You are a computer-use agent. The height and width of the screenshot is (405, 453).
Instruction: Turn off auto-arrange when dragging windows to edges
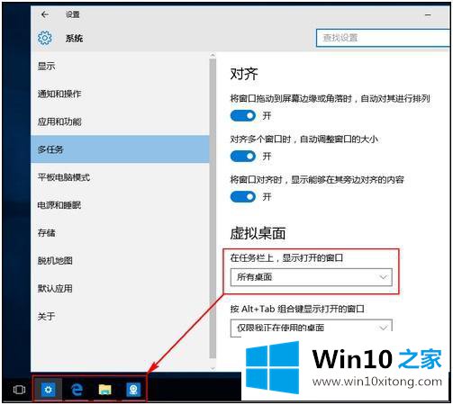coord(243,115)
